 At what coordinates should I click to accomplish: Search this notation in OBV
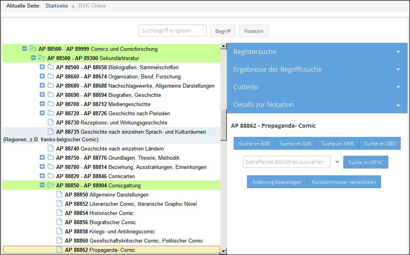click(x=380, y=143)
